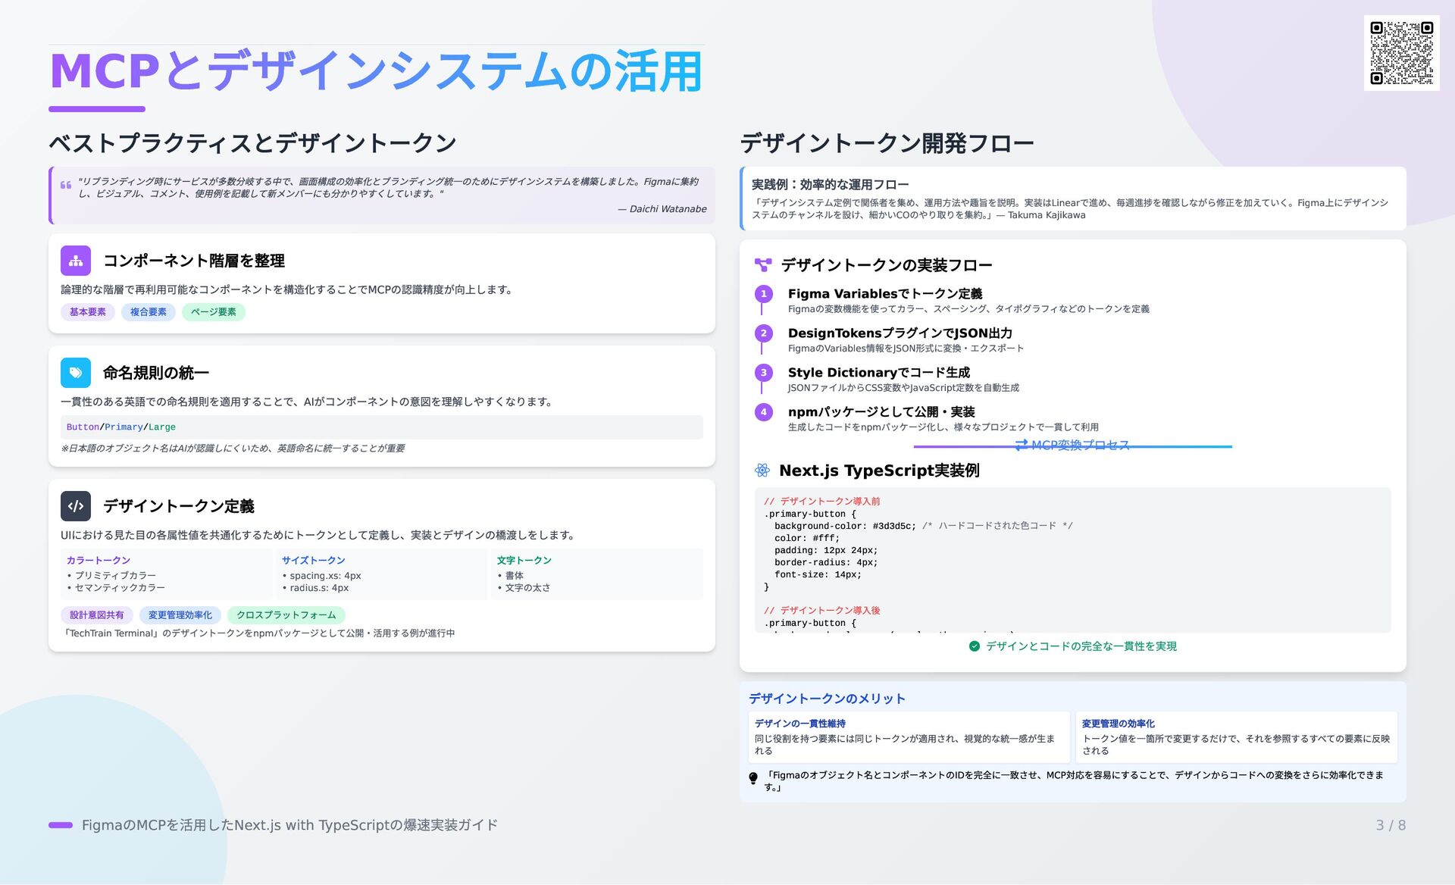Click the 設計意図共有 purple tag

(97, 615)
